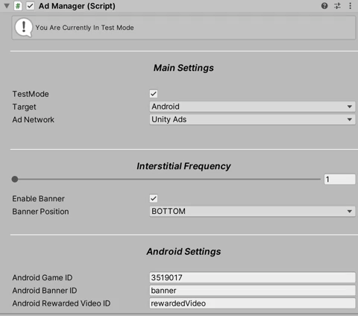Collapse the Ad Manager component foldout
The width and height of the screenshot is (358, 316).
pos(7,6)
